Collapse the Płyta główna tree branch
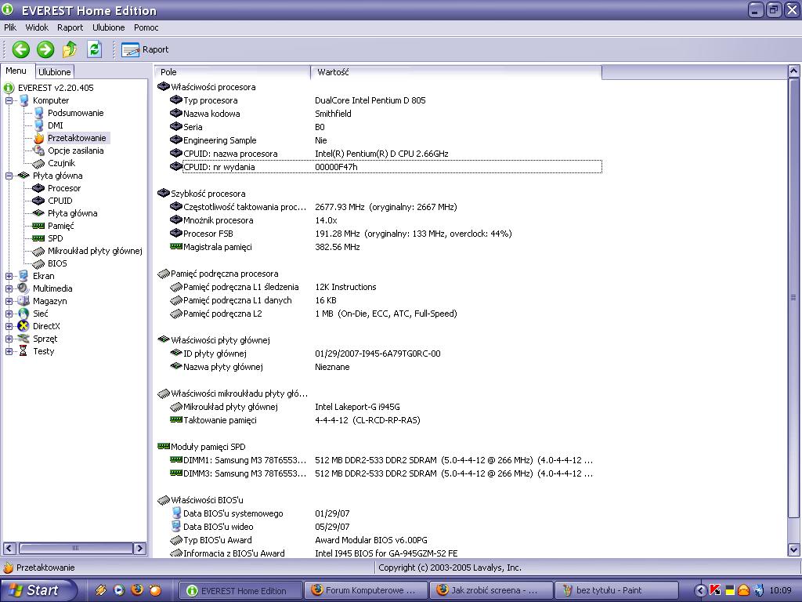 9,176
